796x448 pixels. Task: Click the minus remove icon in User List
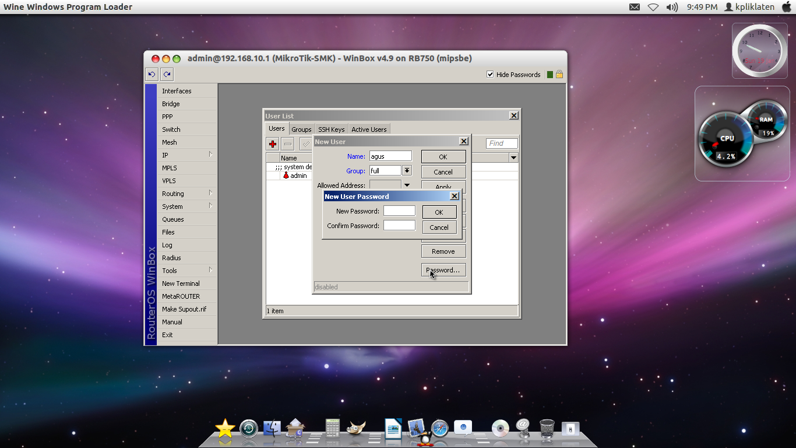(x=288, y=143)
